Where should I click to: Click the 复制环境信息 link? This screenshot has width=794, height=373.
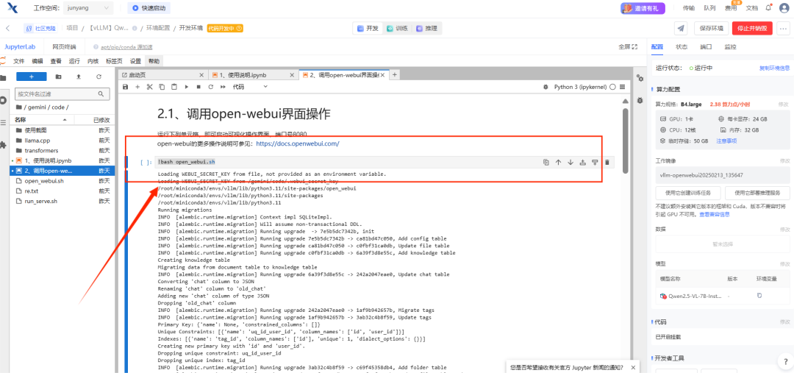pyautogui.click(x=774, y=68)
